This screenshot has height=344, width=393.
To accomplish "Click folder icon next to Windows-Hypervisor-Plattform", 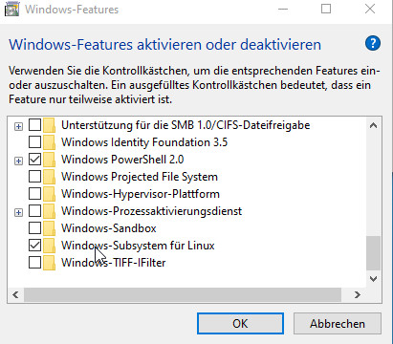I will pyautogui.click(x=49, y=194).
